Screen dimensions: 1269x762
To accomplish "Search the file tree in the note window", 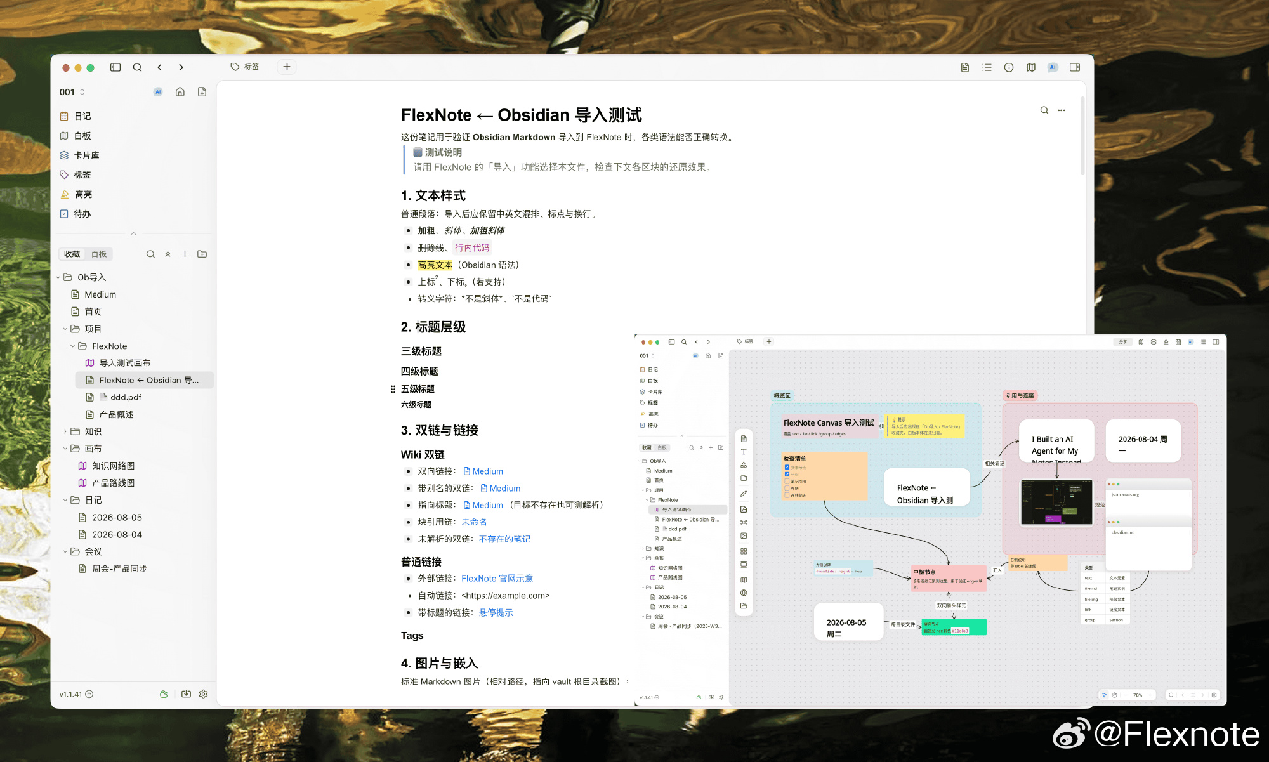I will (150, 254).
